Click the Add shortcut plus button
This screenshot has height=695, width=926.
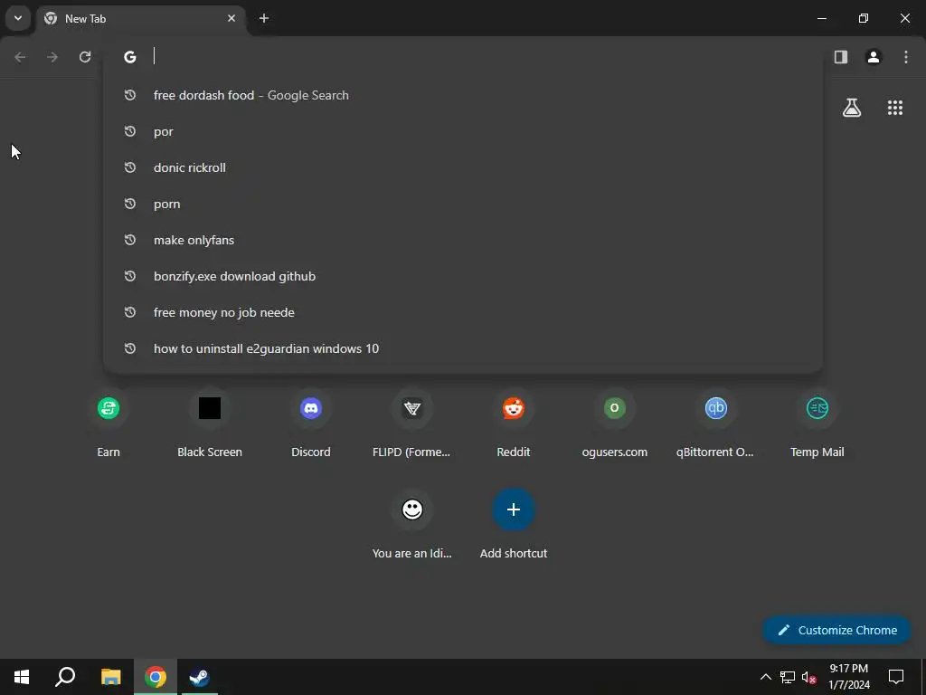pos(514,509)
